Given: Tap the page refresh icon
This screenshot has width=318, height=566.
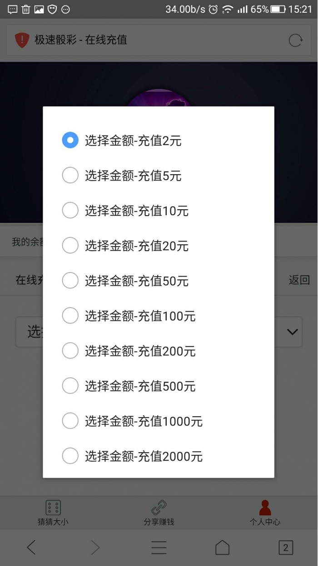Looking at the screenshot, I should pos(295,40).
